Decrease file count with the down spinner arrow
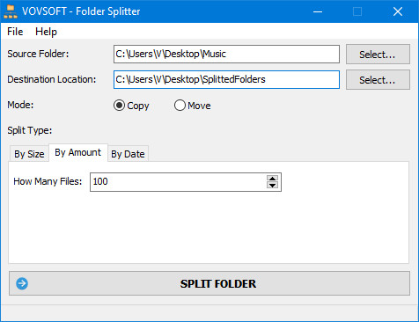The width and height of the screenshot is (419, 322). coord(273,186)
